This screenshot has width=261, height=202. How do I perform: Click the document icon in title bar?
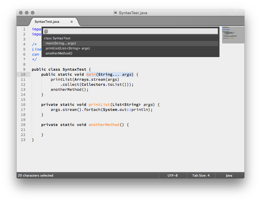click(x=115, y=13)
